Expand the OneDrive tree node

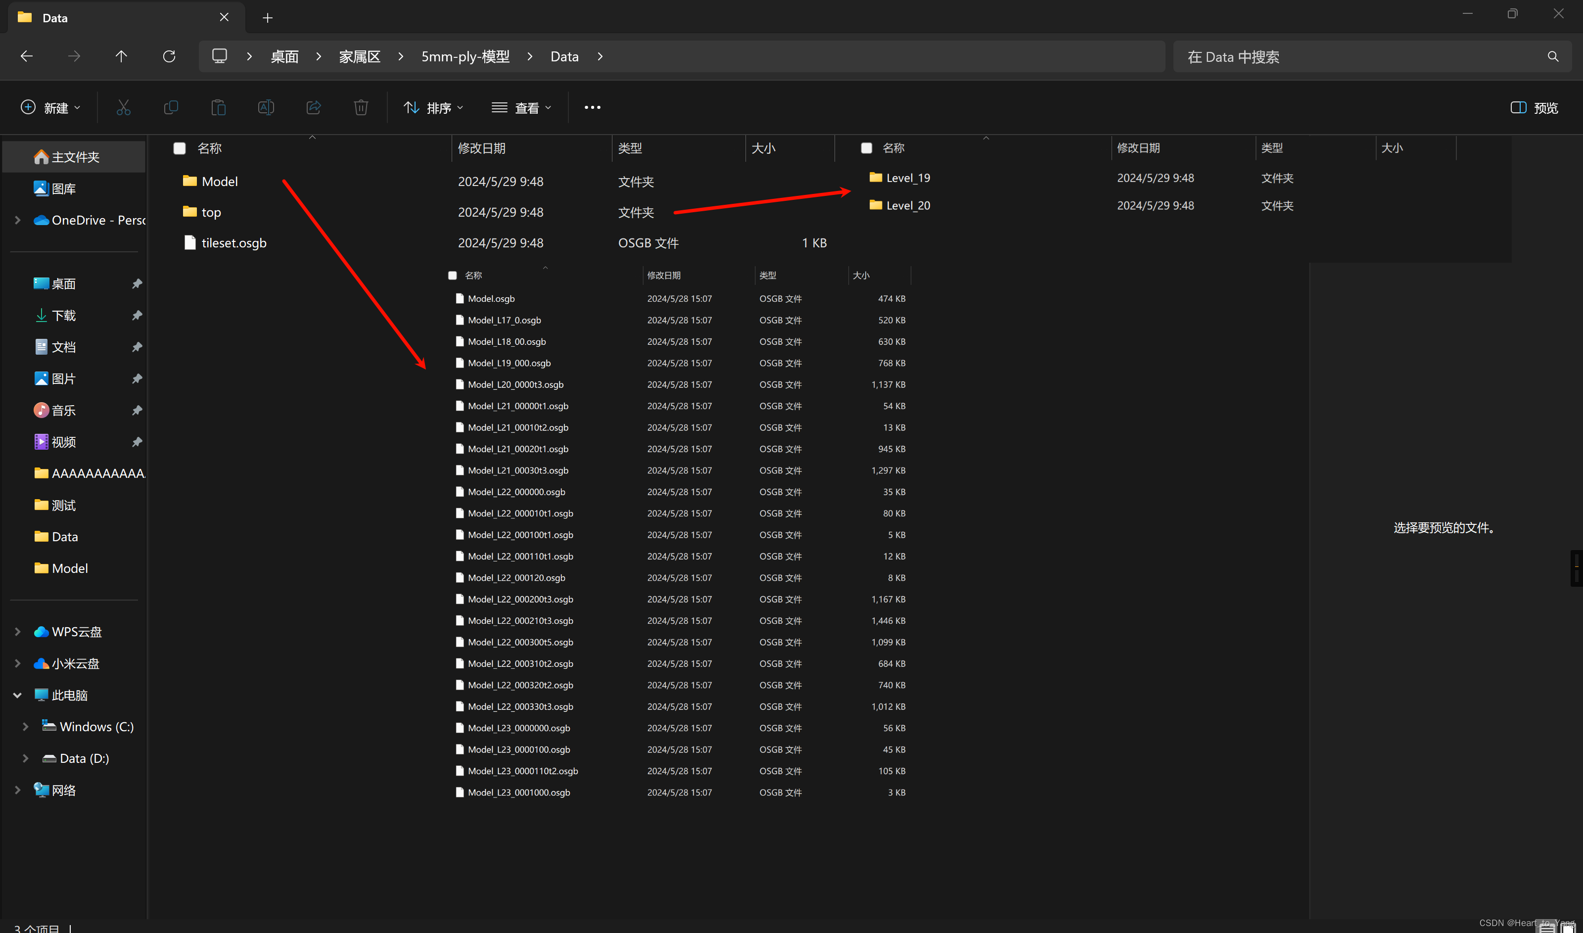click(18, 220)
